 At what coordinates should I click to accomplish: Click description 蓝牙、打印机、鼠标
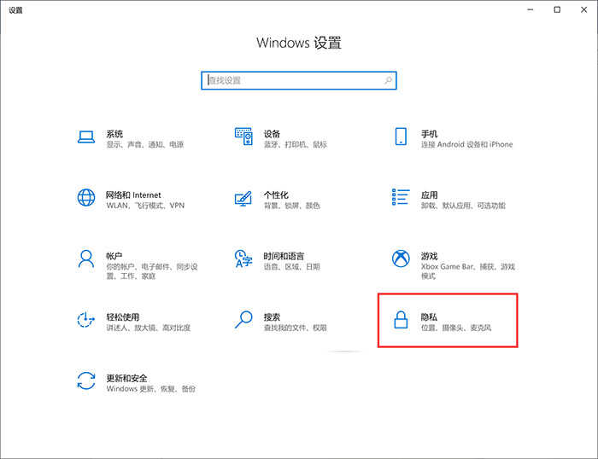pyautogui.click(x=296, y=144)
